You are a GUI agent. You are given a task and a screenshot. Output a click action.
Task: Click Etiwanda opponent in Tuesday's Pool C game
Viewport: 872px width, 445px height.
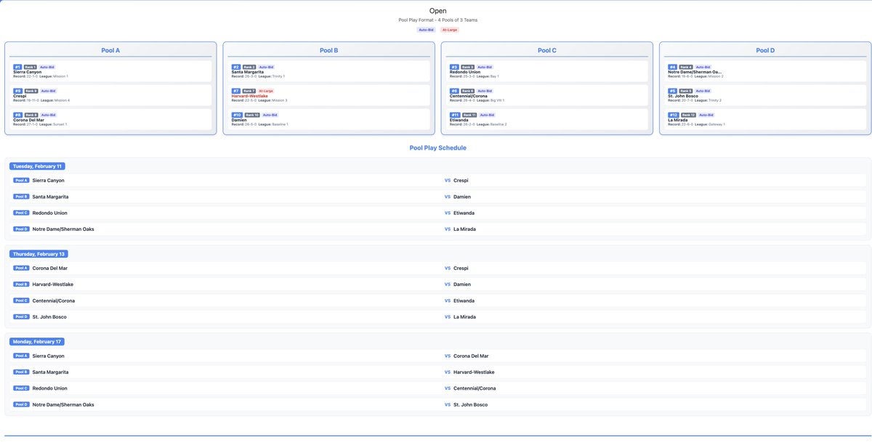click(464, 213)
